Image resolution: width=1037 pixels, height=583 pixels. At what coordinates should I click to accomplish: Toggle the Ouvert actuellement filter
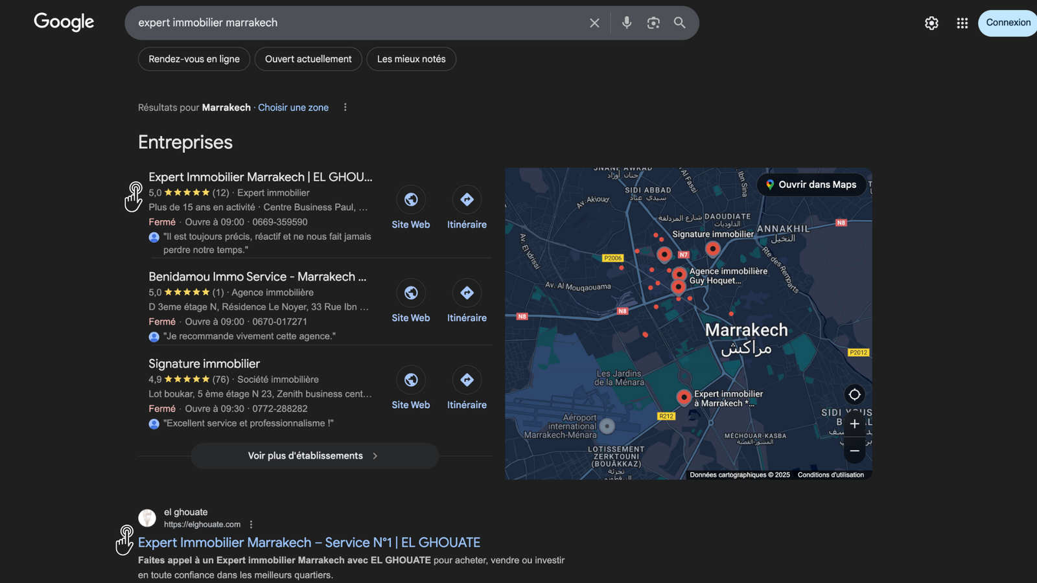pyautogui.click(x=308, y=59)
